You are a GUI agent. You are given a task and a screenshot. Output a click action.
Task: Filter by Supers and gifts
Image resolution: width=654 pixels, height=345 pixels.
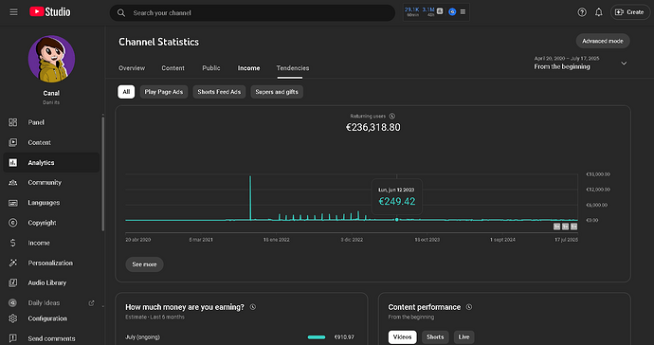pyautogui.click(x=277, y=92)
